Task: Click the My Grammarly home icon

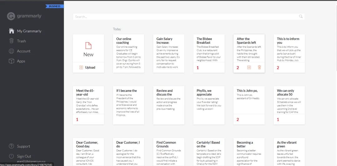Action: pyautogui.click(x=12, y=31)
